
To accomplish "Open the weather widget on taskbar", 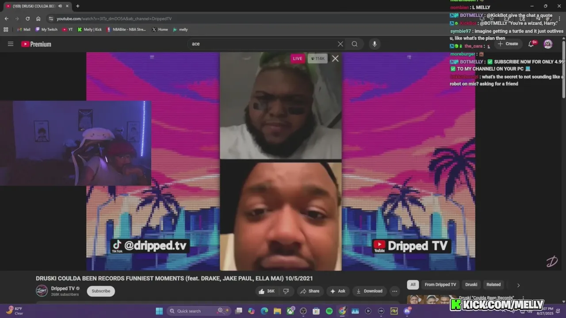I will pyautogui.click(x=14, y=311).
